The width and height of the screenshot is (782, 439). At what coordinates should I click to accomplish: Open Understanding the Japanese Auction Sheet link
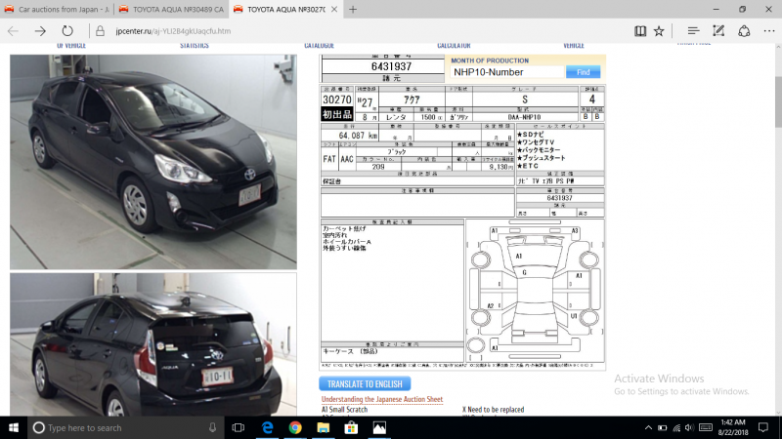[382, 399]
